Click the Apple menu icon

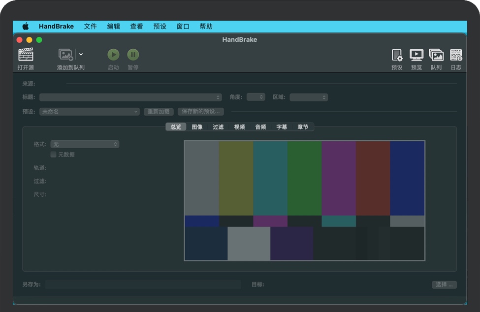(x=26, y=27)
